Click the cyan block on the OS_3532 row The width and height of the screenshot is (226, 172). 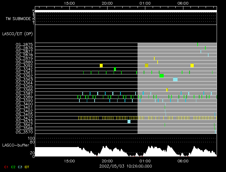click(x=129, y=122)
